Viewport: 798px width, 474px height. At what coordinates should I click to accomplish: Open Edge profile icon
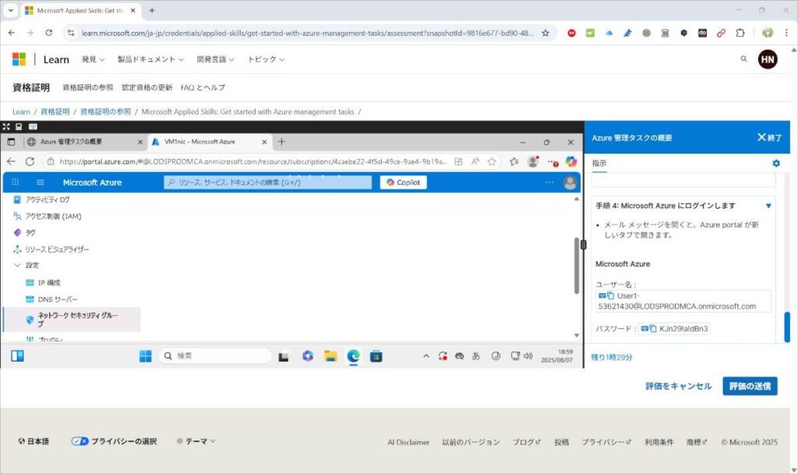click(533, 161)
